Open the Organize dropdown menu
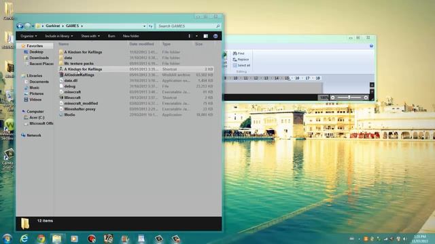This screenshot has width=435, height=244. pyautogui.click(x=29, y=36)
